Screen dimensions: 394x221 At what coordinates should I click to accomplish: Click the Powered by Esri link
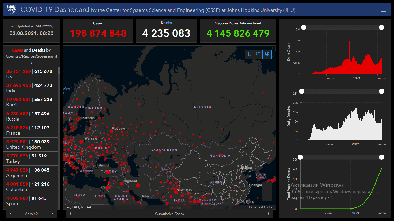click(262, 207)
